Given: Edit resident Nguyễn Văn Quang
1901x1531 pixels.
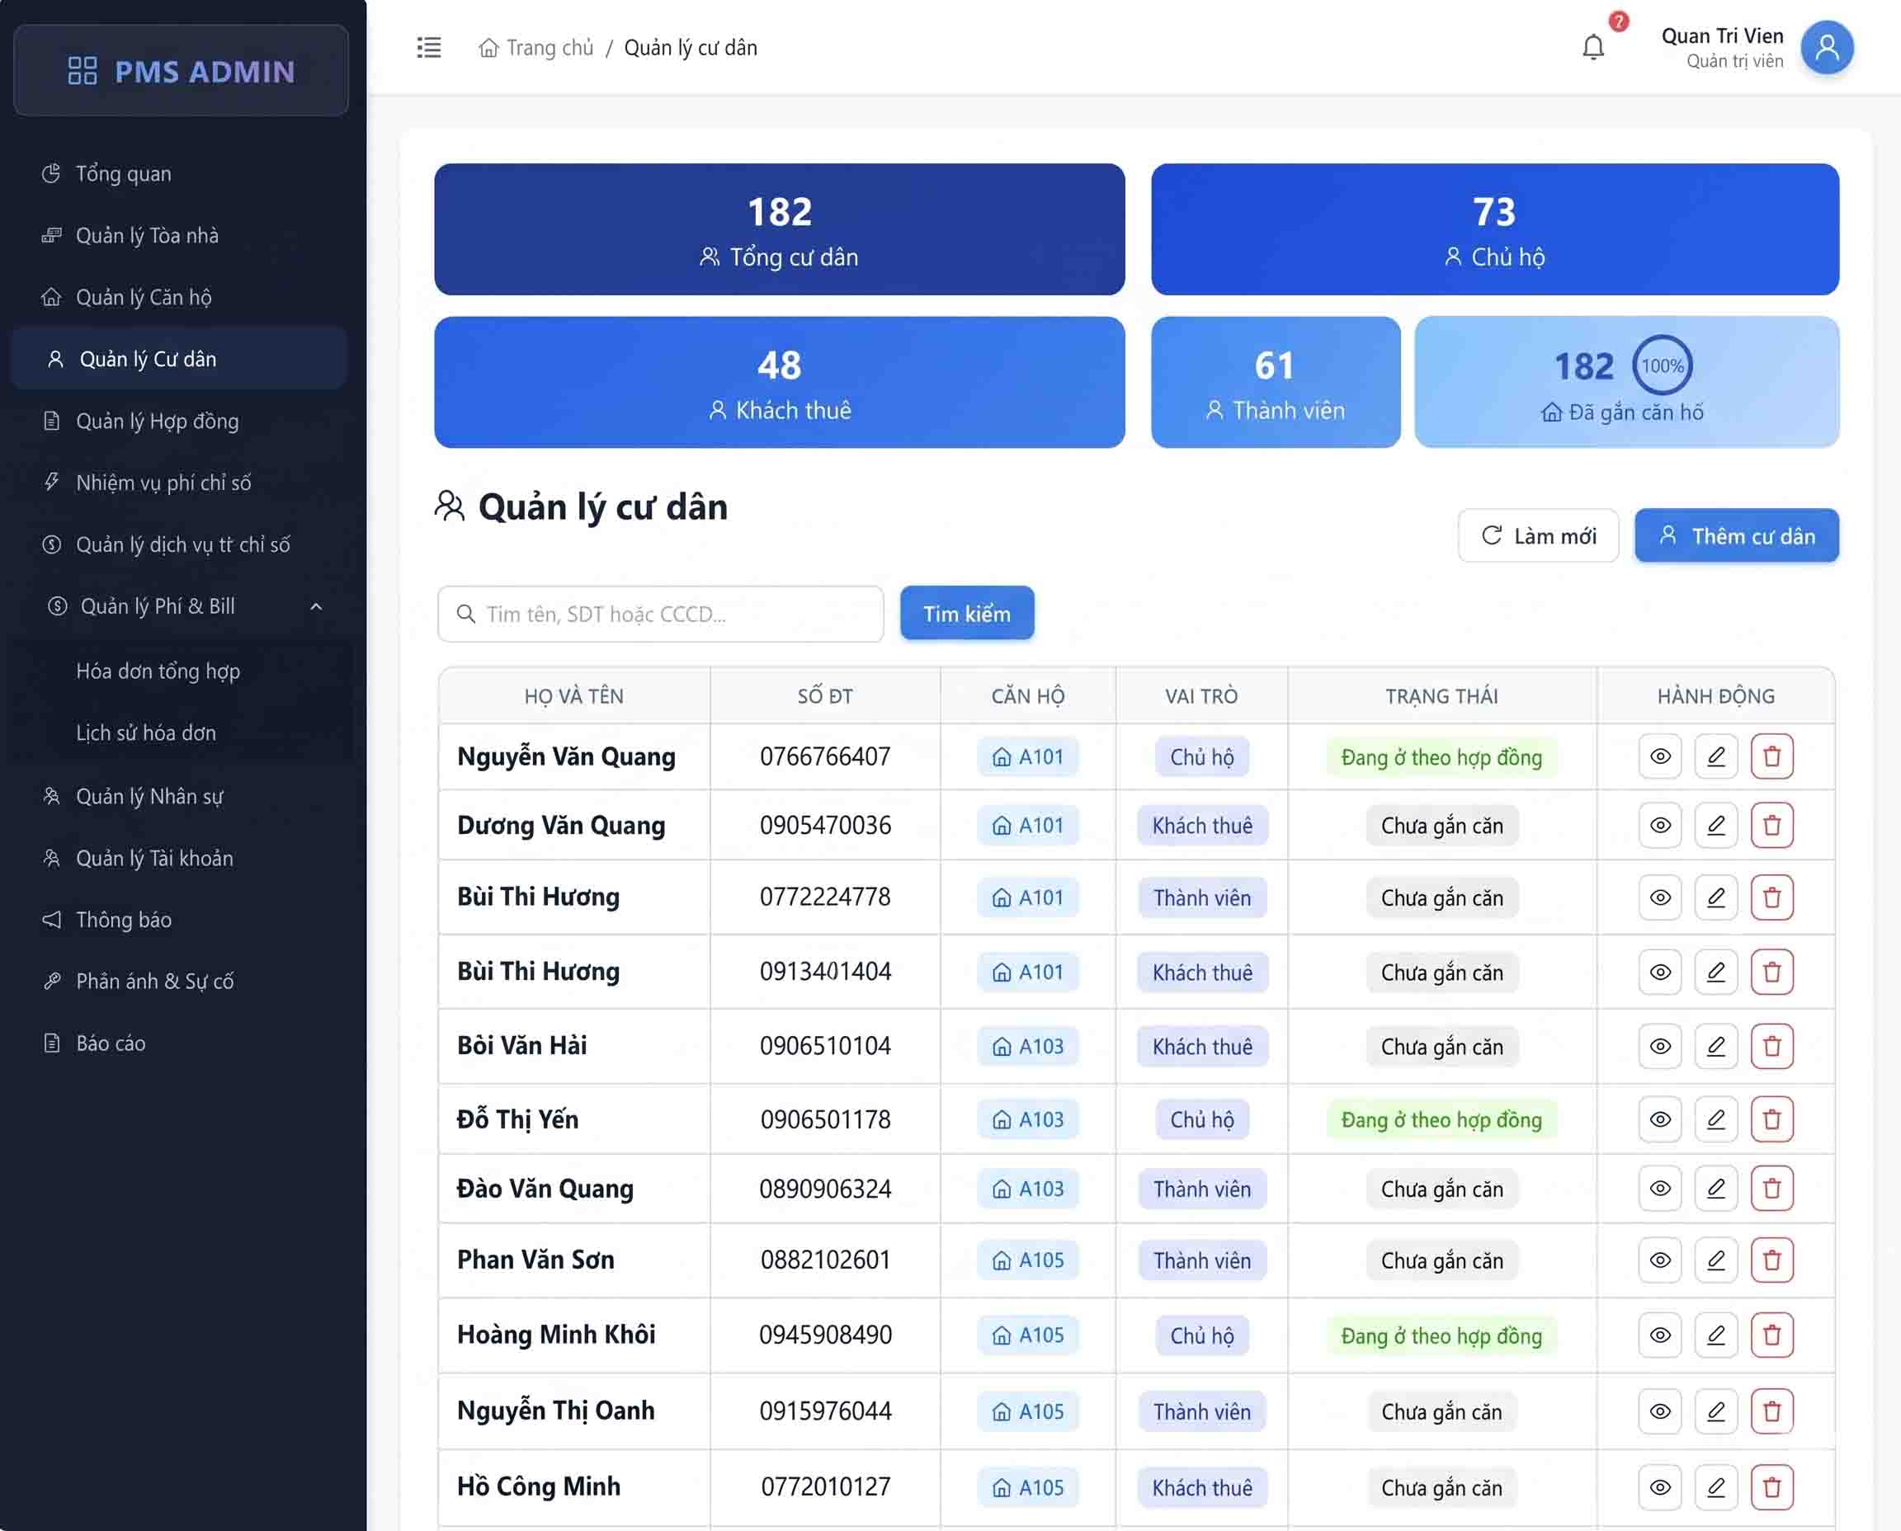Looking at the screenshot, I should 1715,756.
